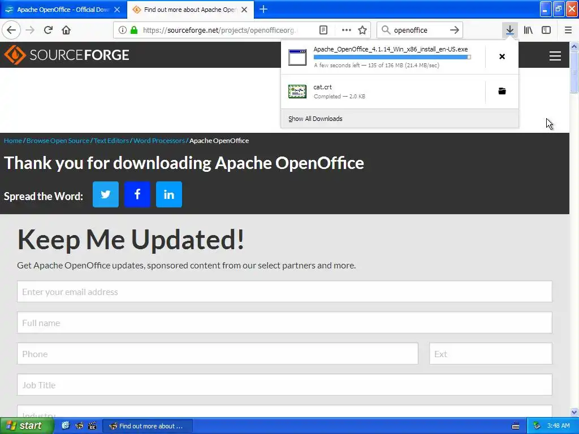
Task: Close the Find out more about Apache tab
Action: click(244, 10)
